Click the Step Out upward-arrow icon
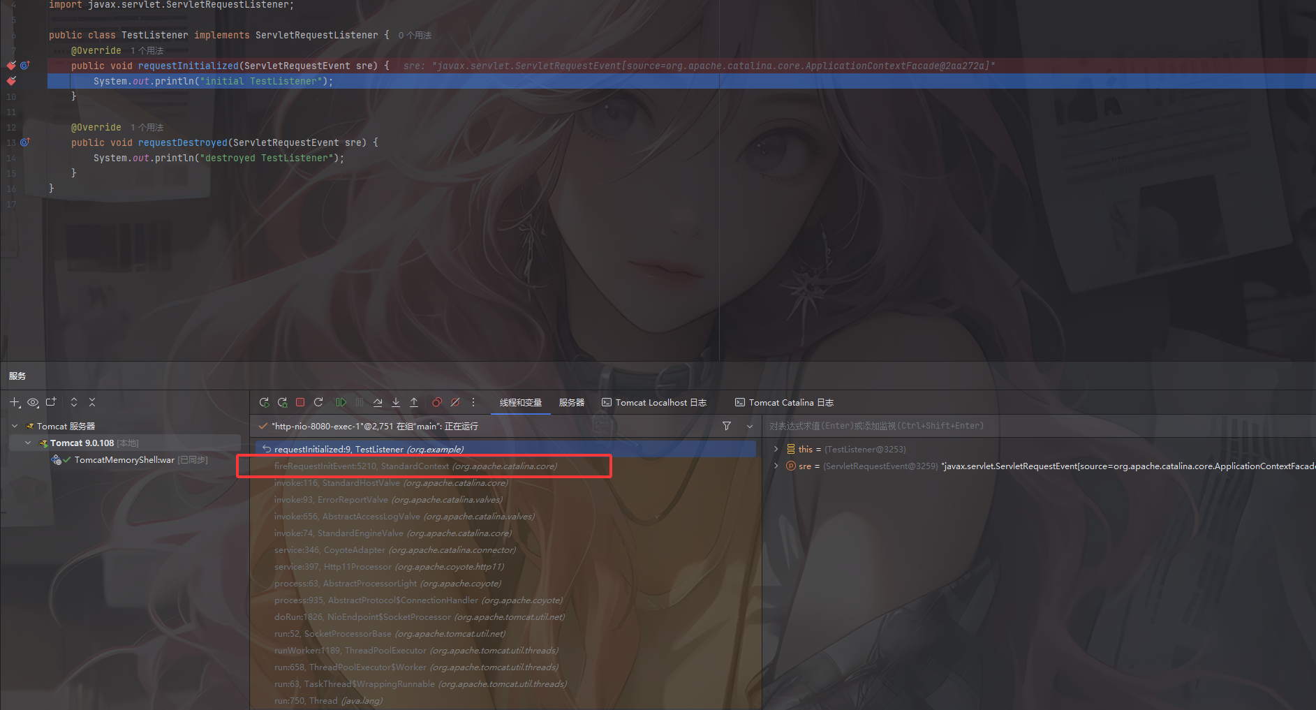The width and height of the screenshot is (1316, 710). [414, 402]
